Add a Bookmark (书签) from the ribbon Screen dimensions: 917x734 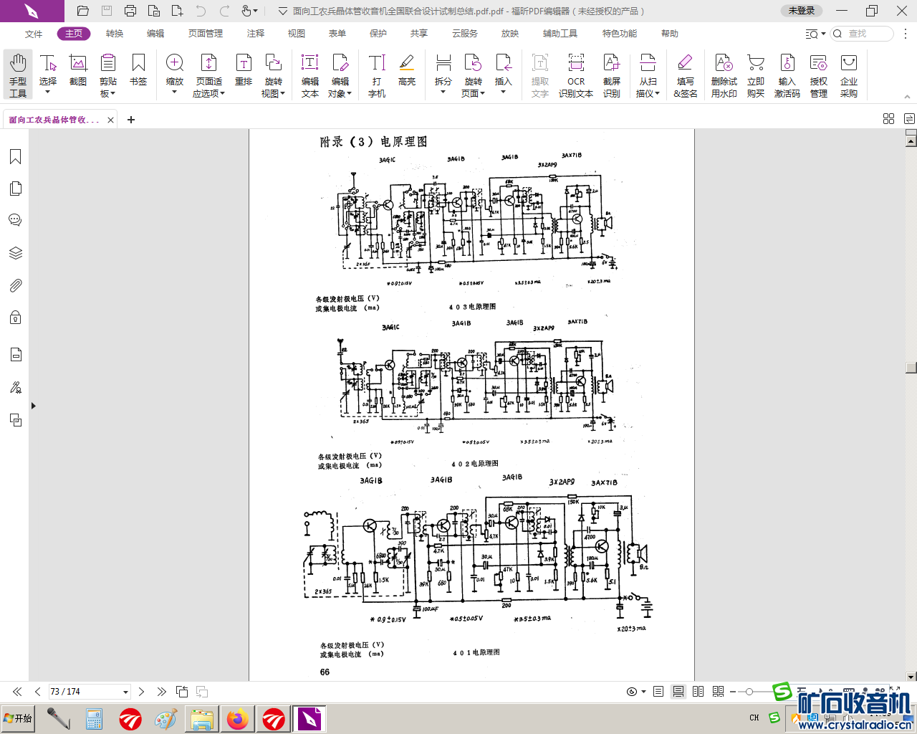coord(138,70)
